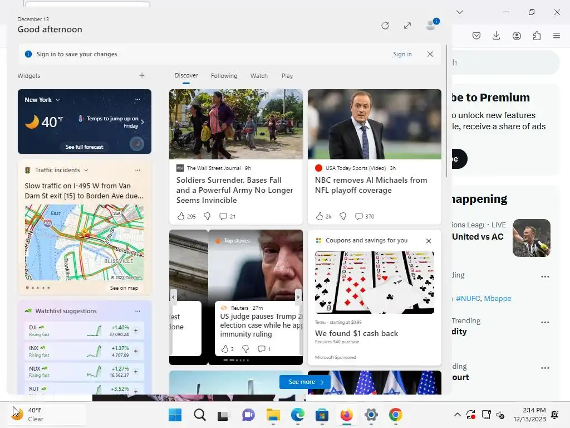Close Coupons and savings card
570x428 pixels.
pos(429,241)
